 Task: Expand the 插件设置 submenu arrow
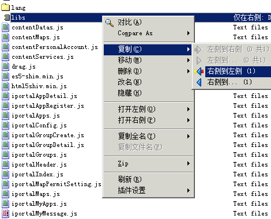tap(189, 190)
